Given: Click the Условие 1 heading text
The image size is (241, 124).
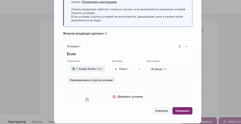Looking at the screenshot, I should 73,46.
